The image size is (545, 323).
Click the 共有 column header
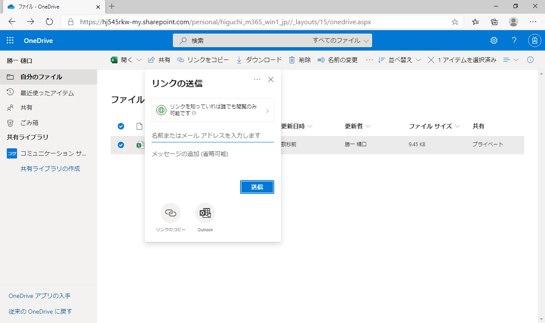point(479,126)
